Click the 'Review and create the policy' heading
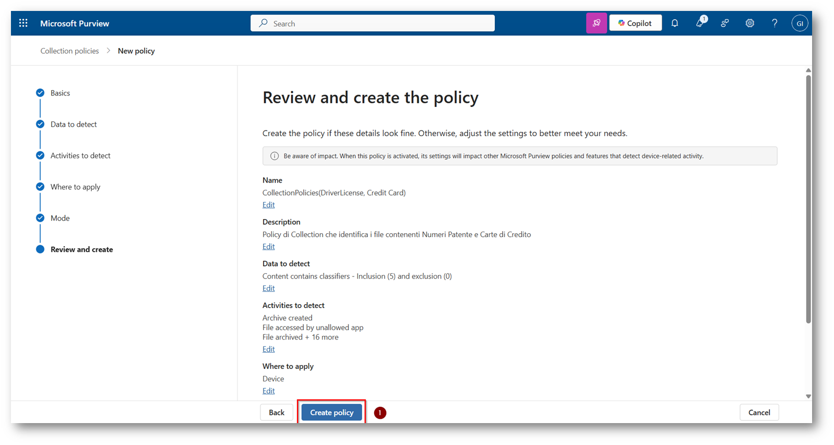 coord(371,98)
